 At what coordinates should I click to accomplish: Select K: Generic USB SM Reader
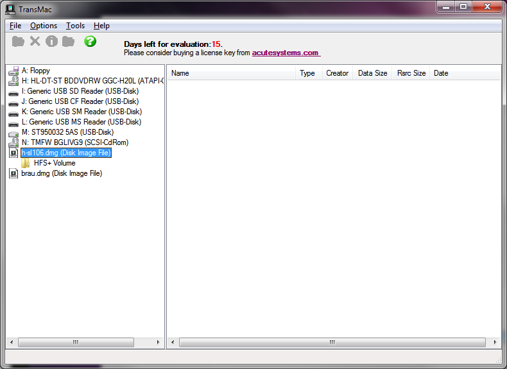[82, 112]
